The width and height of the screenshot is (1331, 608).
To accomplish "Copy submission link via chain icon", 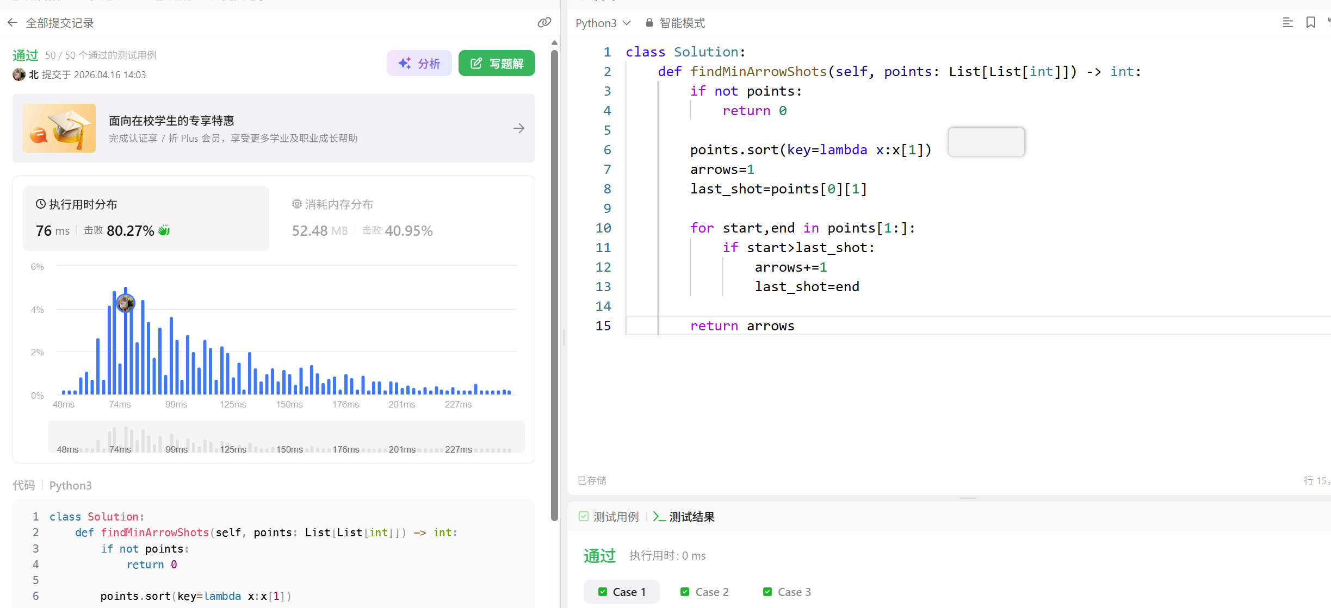I will tap(544, 23).
